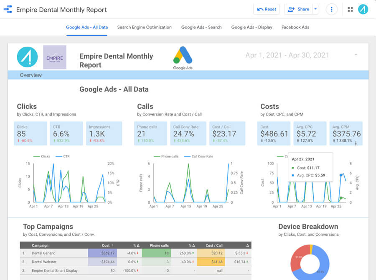Screen dimensions: 376x280
Task: Toggle the Phone calls legend series
Action: tap(166, 156)
